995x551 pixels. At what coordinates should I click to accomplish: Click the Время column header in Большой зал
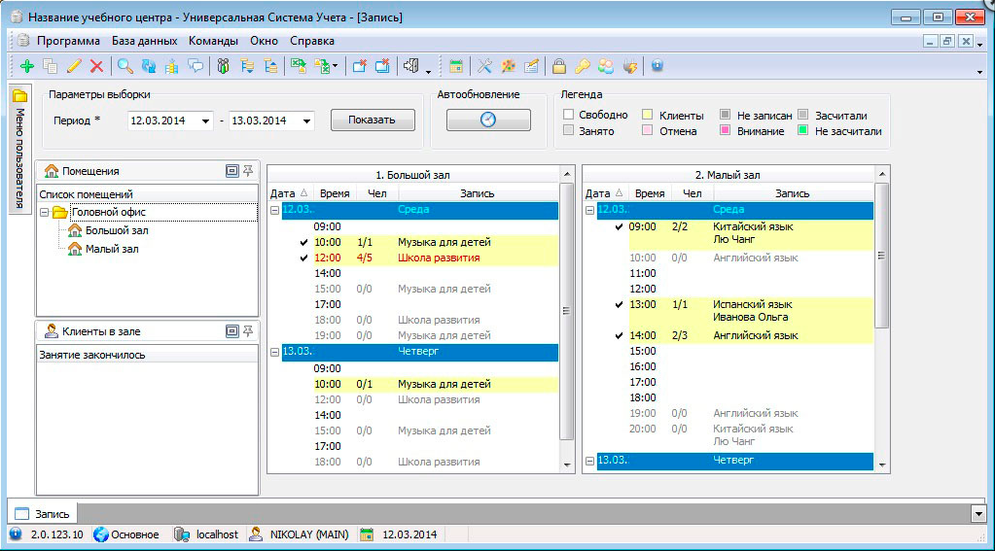[x=335, y=193]
